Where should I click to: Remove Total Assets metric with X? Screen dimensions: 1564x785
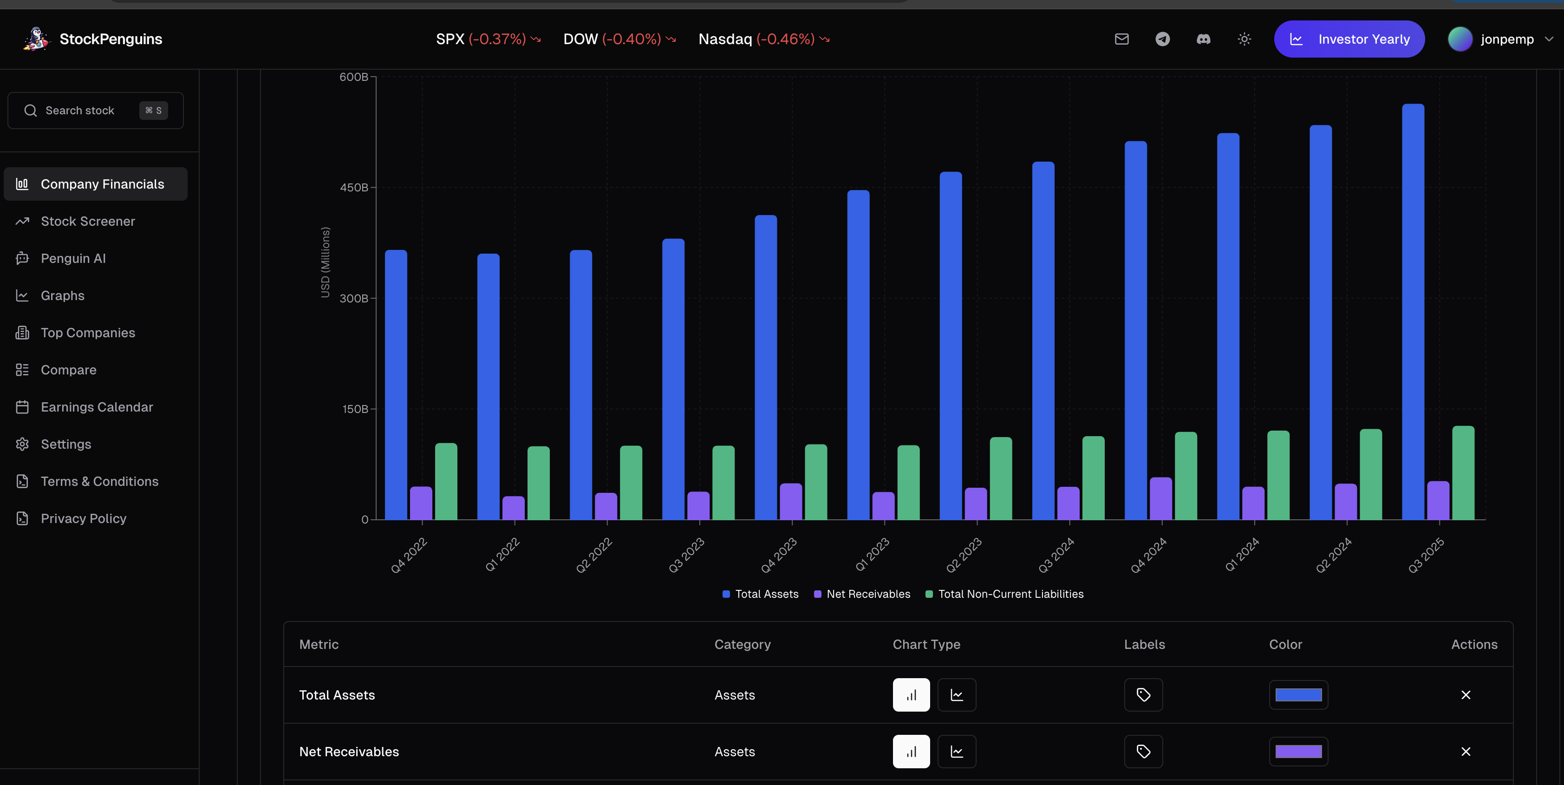[1465, 694]
